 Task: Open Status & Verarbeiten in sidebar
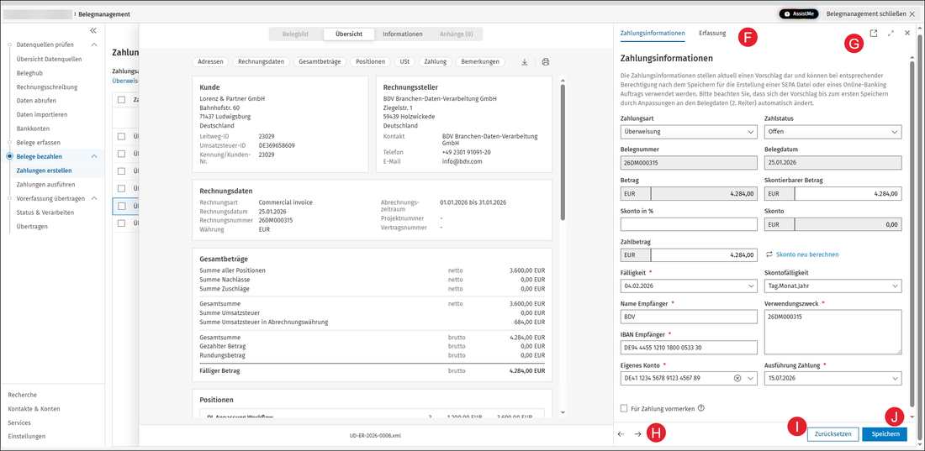[x=45, y=212]
